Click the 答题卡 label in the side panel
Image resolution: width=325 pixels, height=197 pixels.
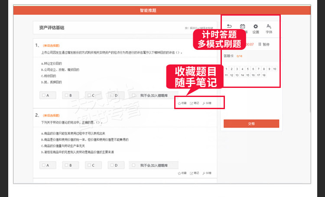[x=229, y=56]
